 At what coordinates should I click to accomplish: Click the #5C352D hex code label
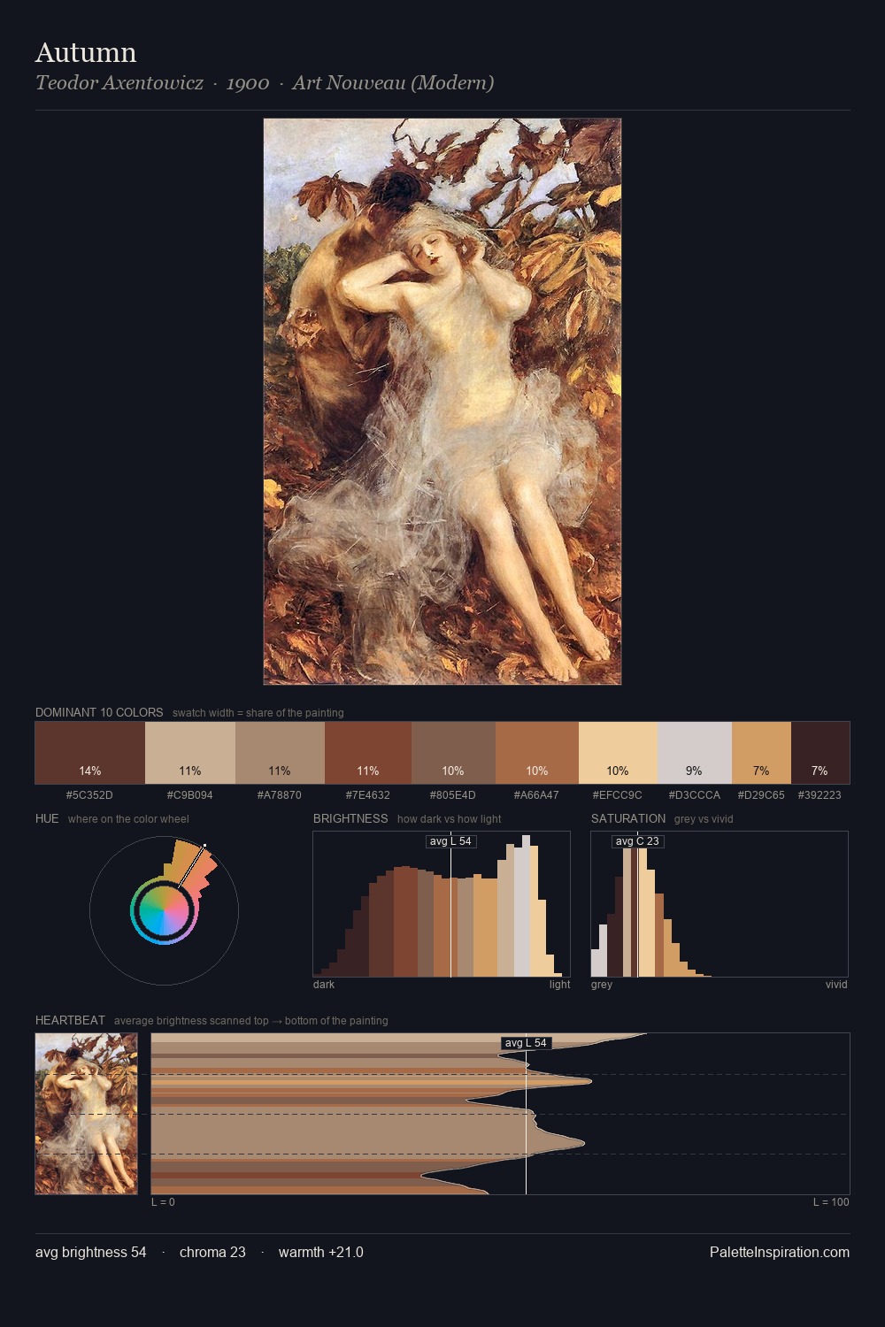(x=89, y=795)
